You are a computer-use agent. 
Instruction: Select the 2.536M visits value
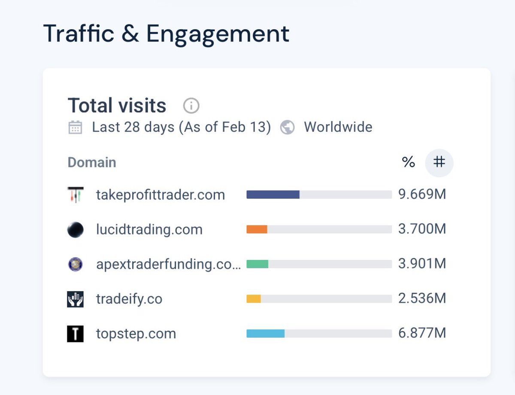point(422,298)
